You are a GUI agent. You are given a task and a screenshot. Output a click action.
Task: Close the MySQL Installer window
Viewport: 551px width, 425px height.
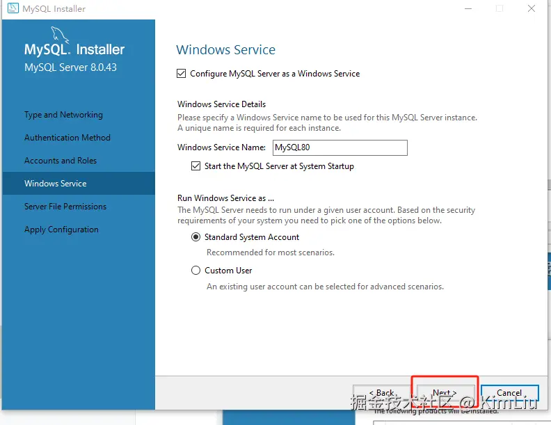coord(532,8)
